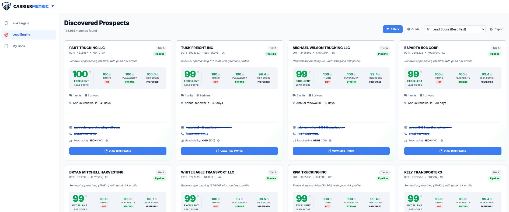Click the STRONG placability tag on MICHAEL WILSON card

tap(351, 82)
